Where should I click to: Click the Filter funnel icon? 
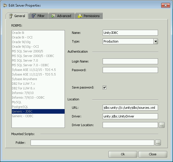pos(33,16)
